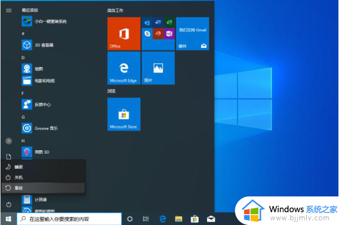Open the recently added reinstall-system app
340x225 pixels.
point(59,21)
